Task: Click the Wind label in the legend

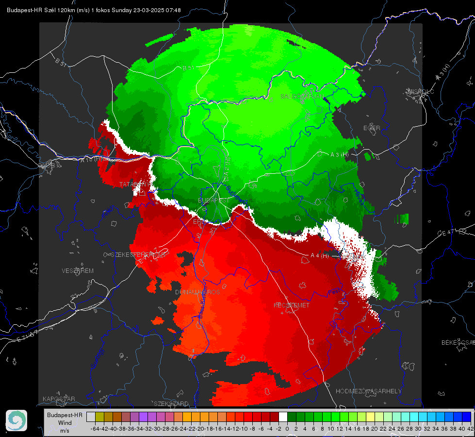Action: (65, 423)
